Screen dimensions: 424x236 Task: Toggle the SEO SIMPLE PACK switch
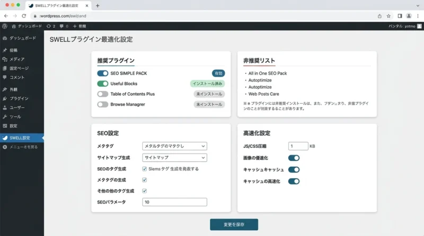(x=103, y=74)
